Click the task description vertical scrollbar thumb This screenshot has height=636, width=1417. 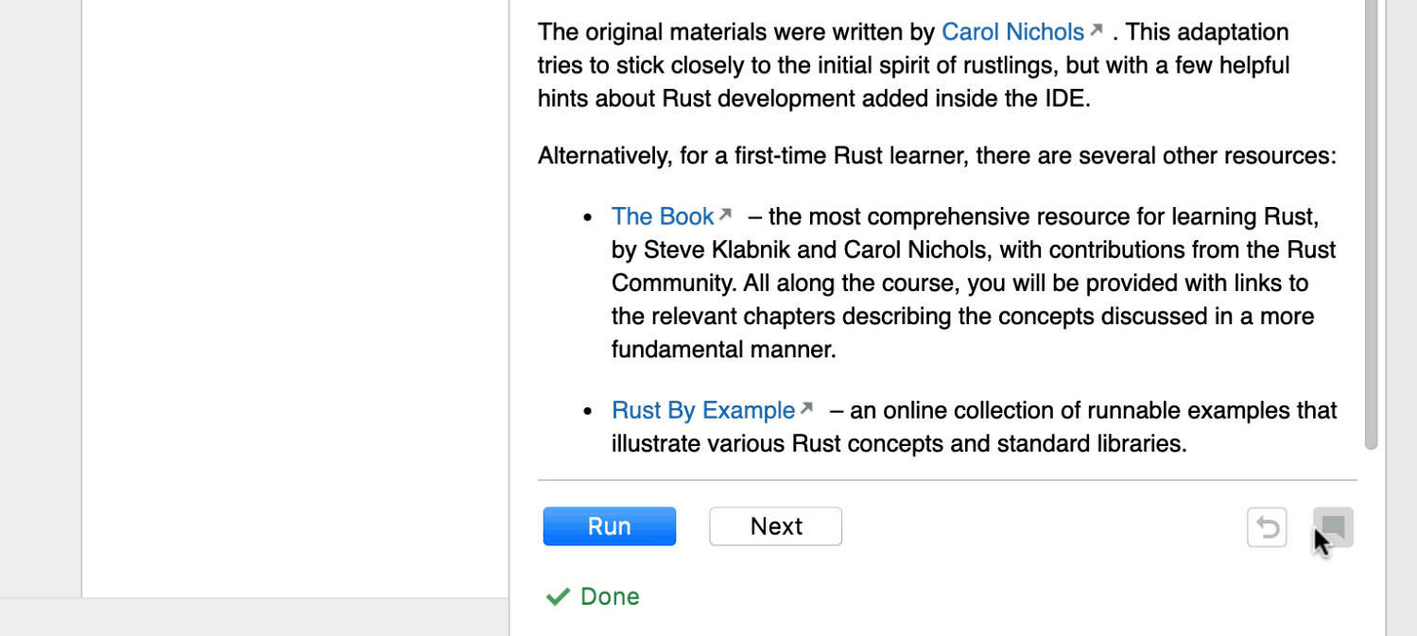[1372, 224]
